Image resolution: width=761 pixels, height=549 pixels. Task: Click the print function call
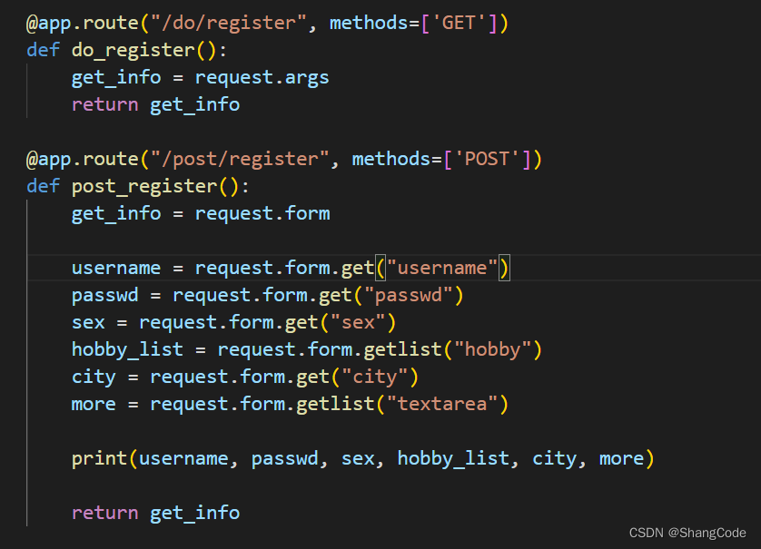100,458
